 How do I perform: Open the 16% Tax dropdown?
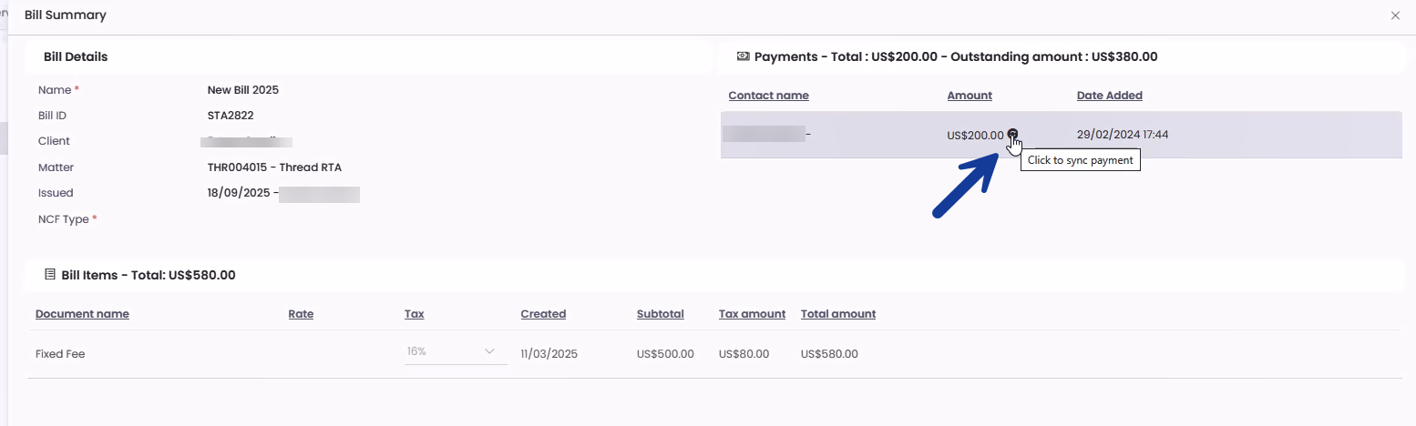[455, 352]
